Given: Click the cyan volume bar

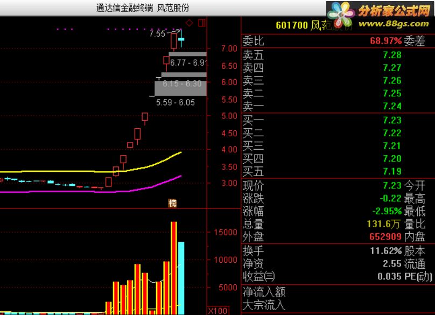Looking at the screenshot, I should tap(181, 278).
